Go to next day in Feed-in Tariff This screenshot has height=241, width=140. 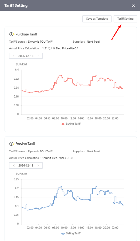tap(38, 165)
